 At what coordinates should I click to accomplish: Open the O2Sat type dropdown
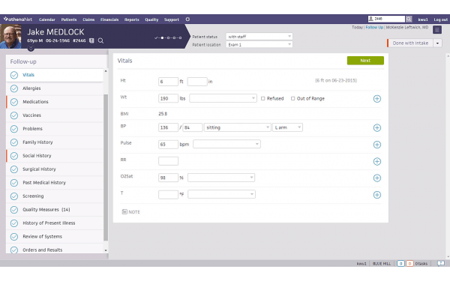click(x=221, y=178)
